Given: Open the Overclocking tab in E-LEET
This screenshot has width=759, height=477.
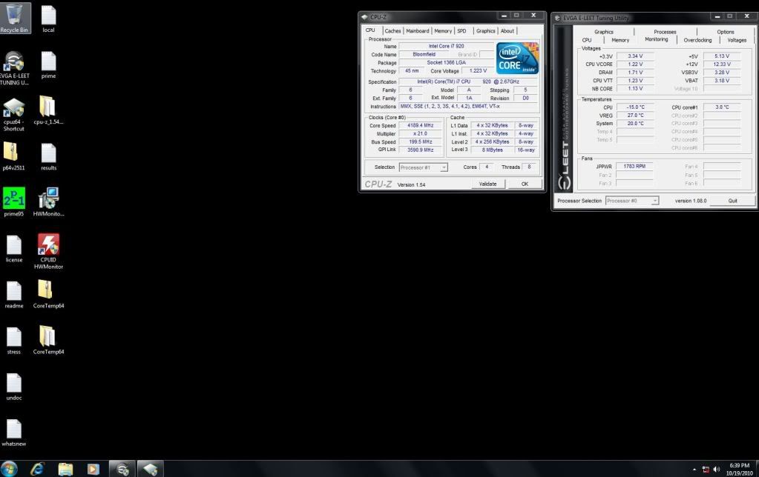Looking at the screenshot, I should tap(697, 40).
